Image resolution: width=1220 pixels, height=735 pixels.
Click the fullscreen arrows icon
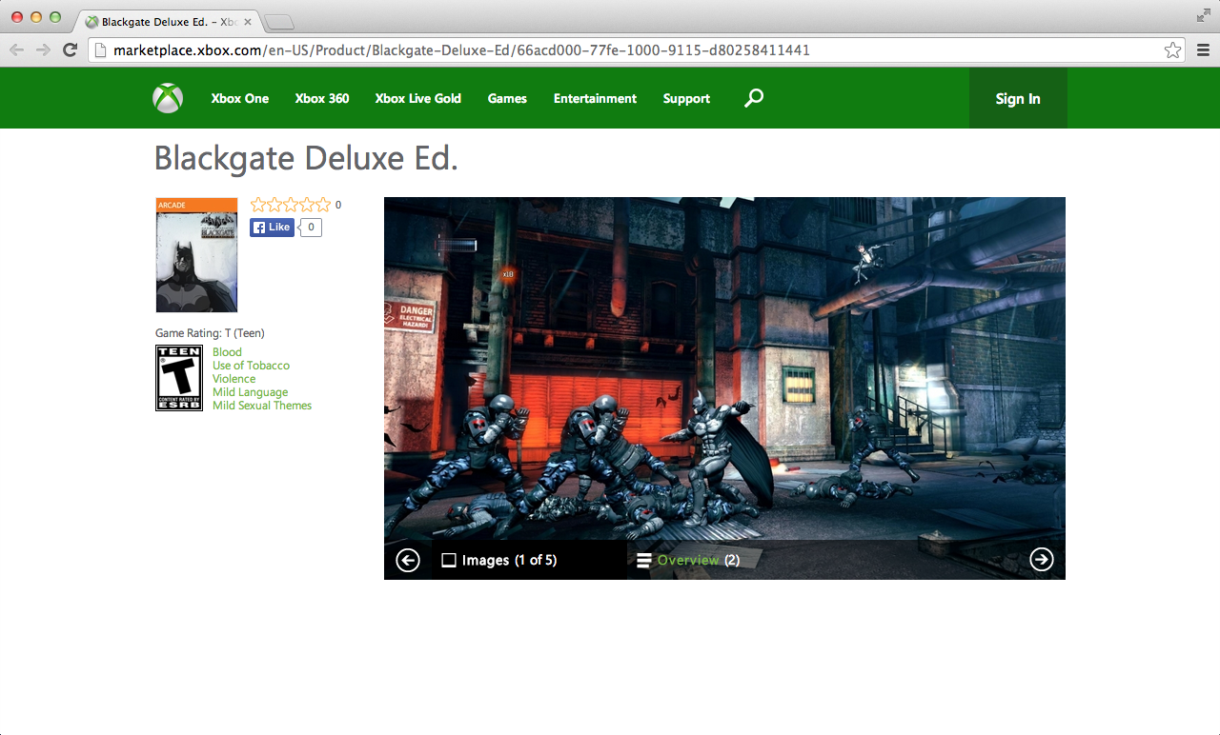(1204, 15)
